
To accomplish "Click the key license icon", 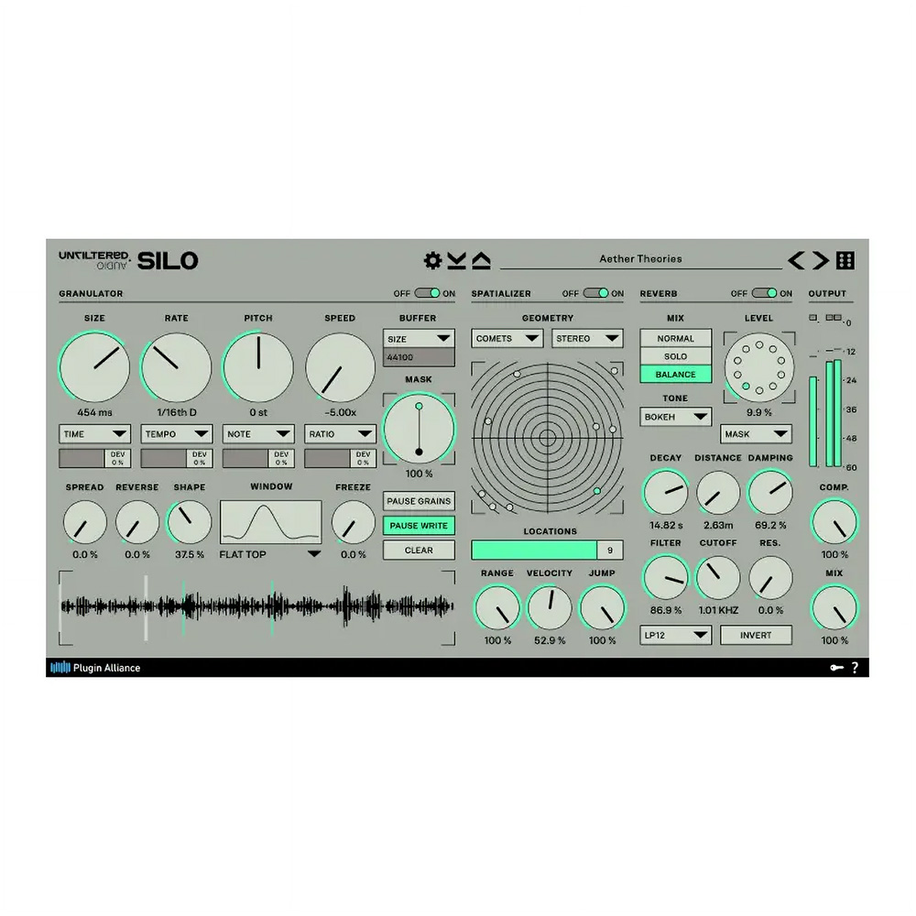I will (836, 668).
